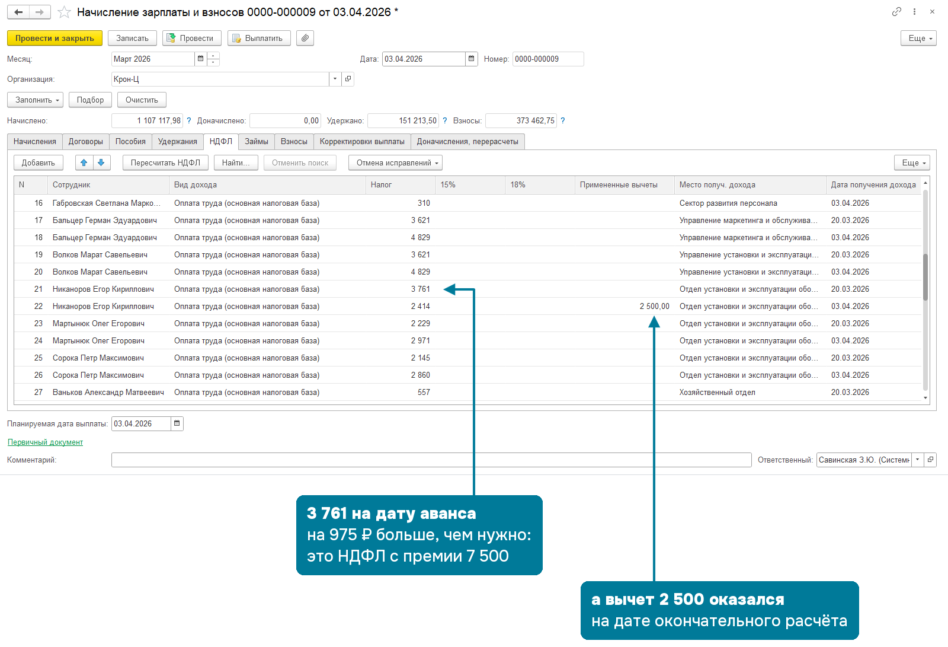Switch to the Удержания tab
Screen dimensions: 948x647
(178, 142)
